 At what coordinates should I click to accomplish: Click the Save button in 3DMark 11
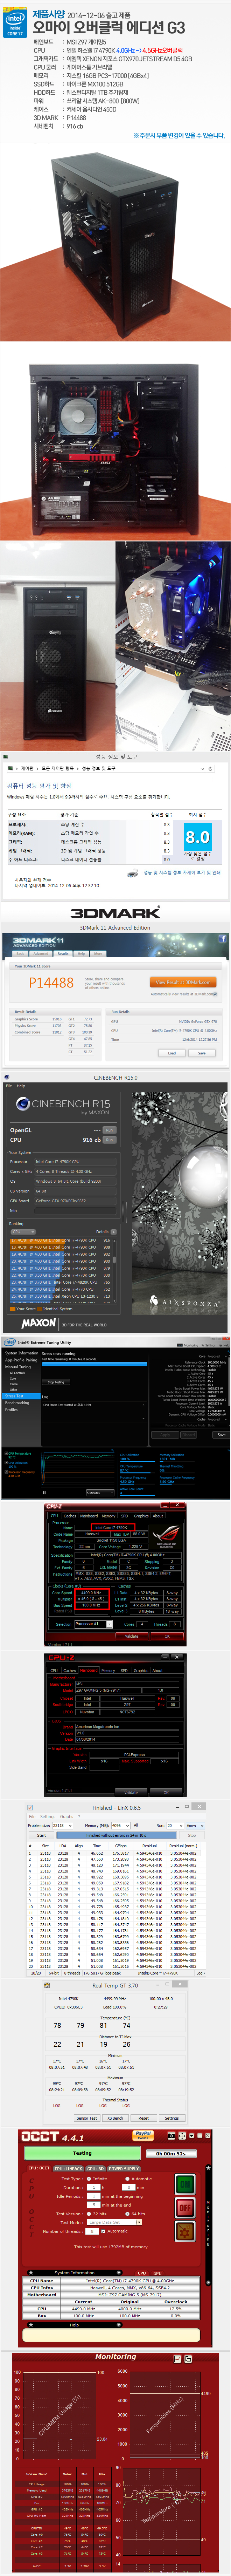click(x=202, y=1053)
